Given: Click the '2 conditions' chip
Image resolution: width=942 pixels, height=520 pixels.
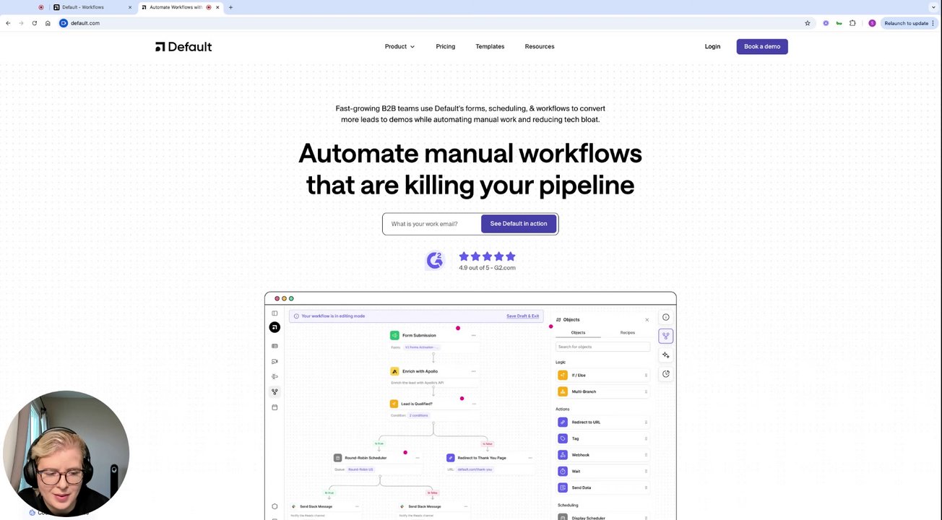Looking at the screenshot, I should click(419, 415).
